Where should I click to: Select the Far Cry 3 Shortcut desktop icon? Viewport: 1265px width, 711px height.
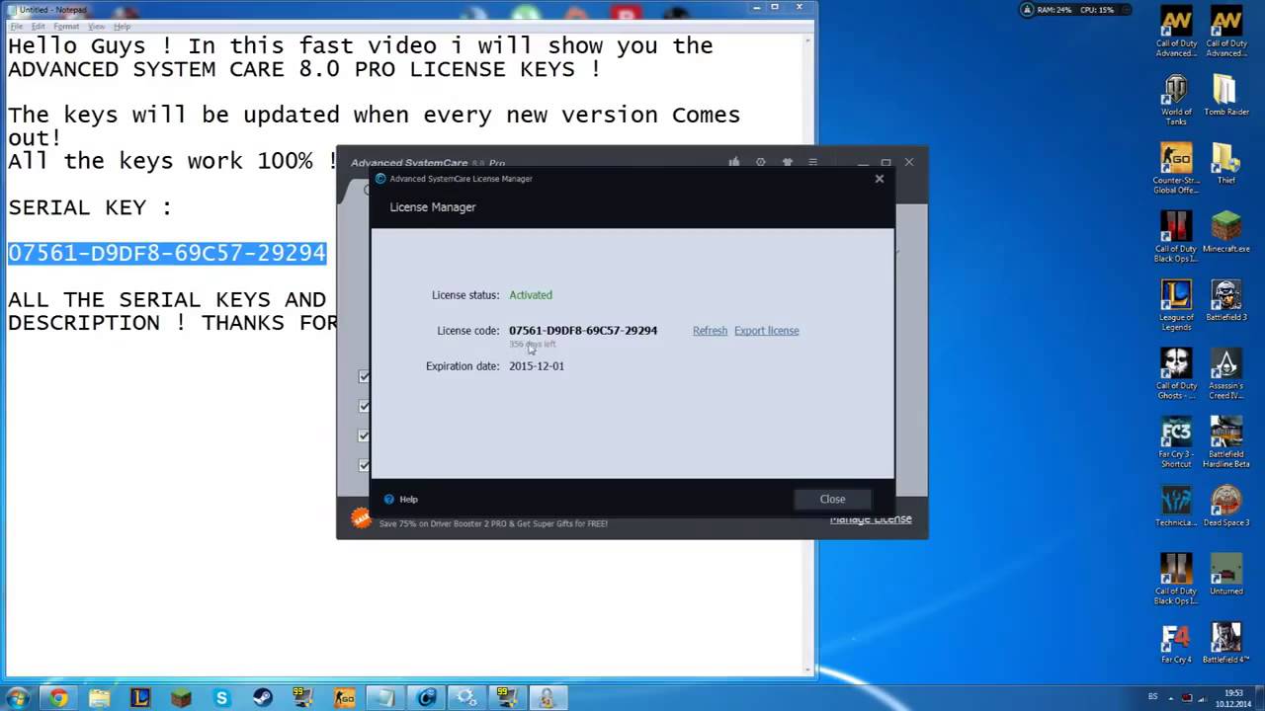point(1176,441)
